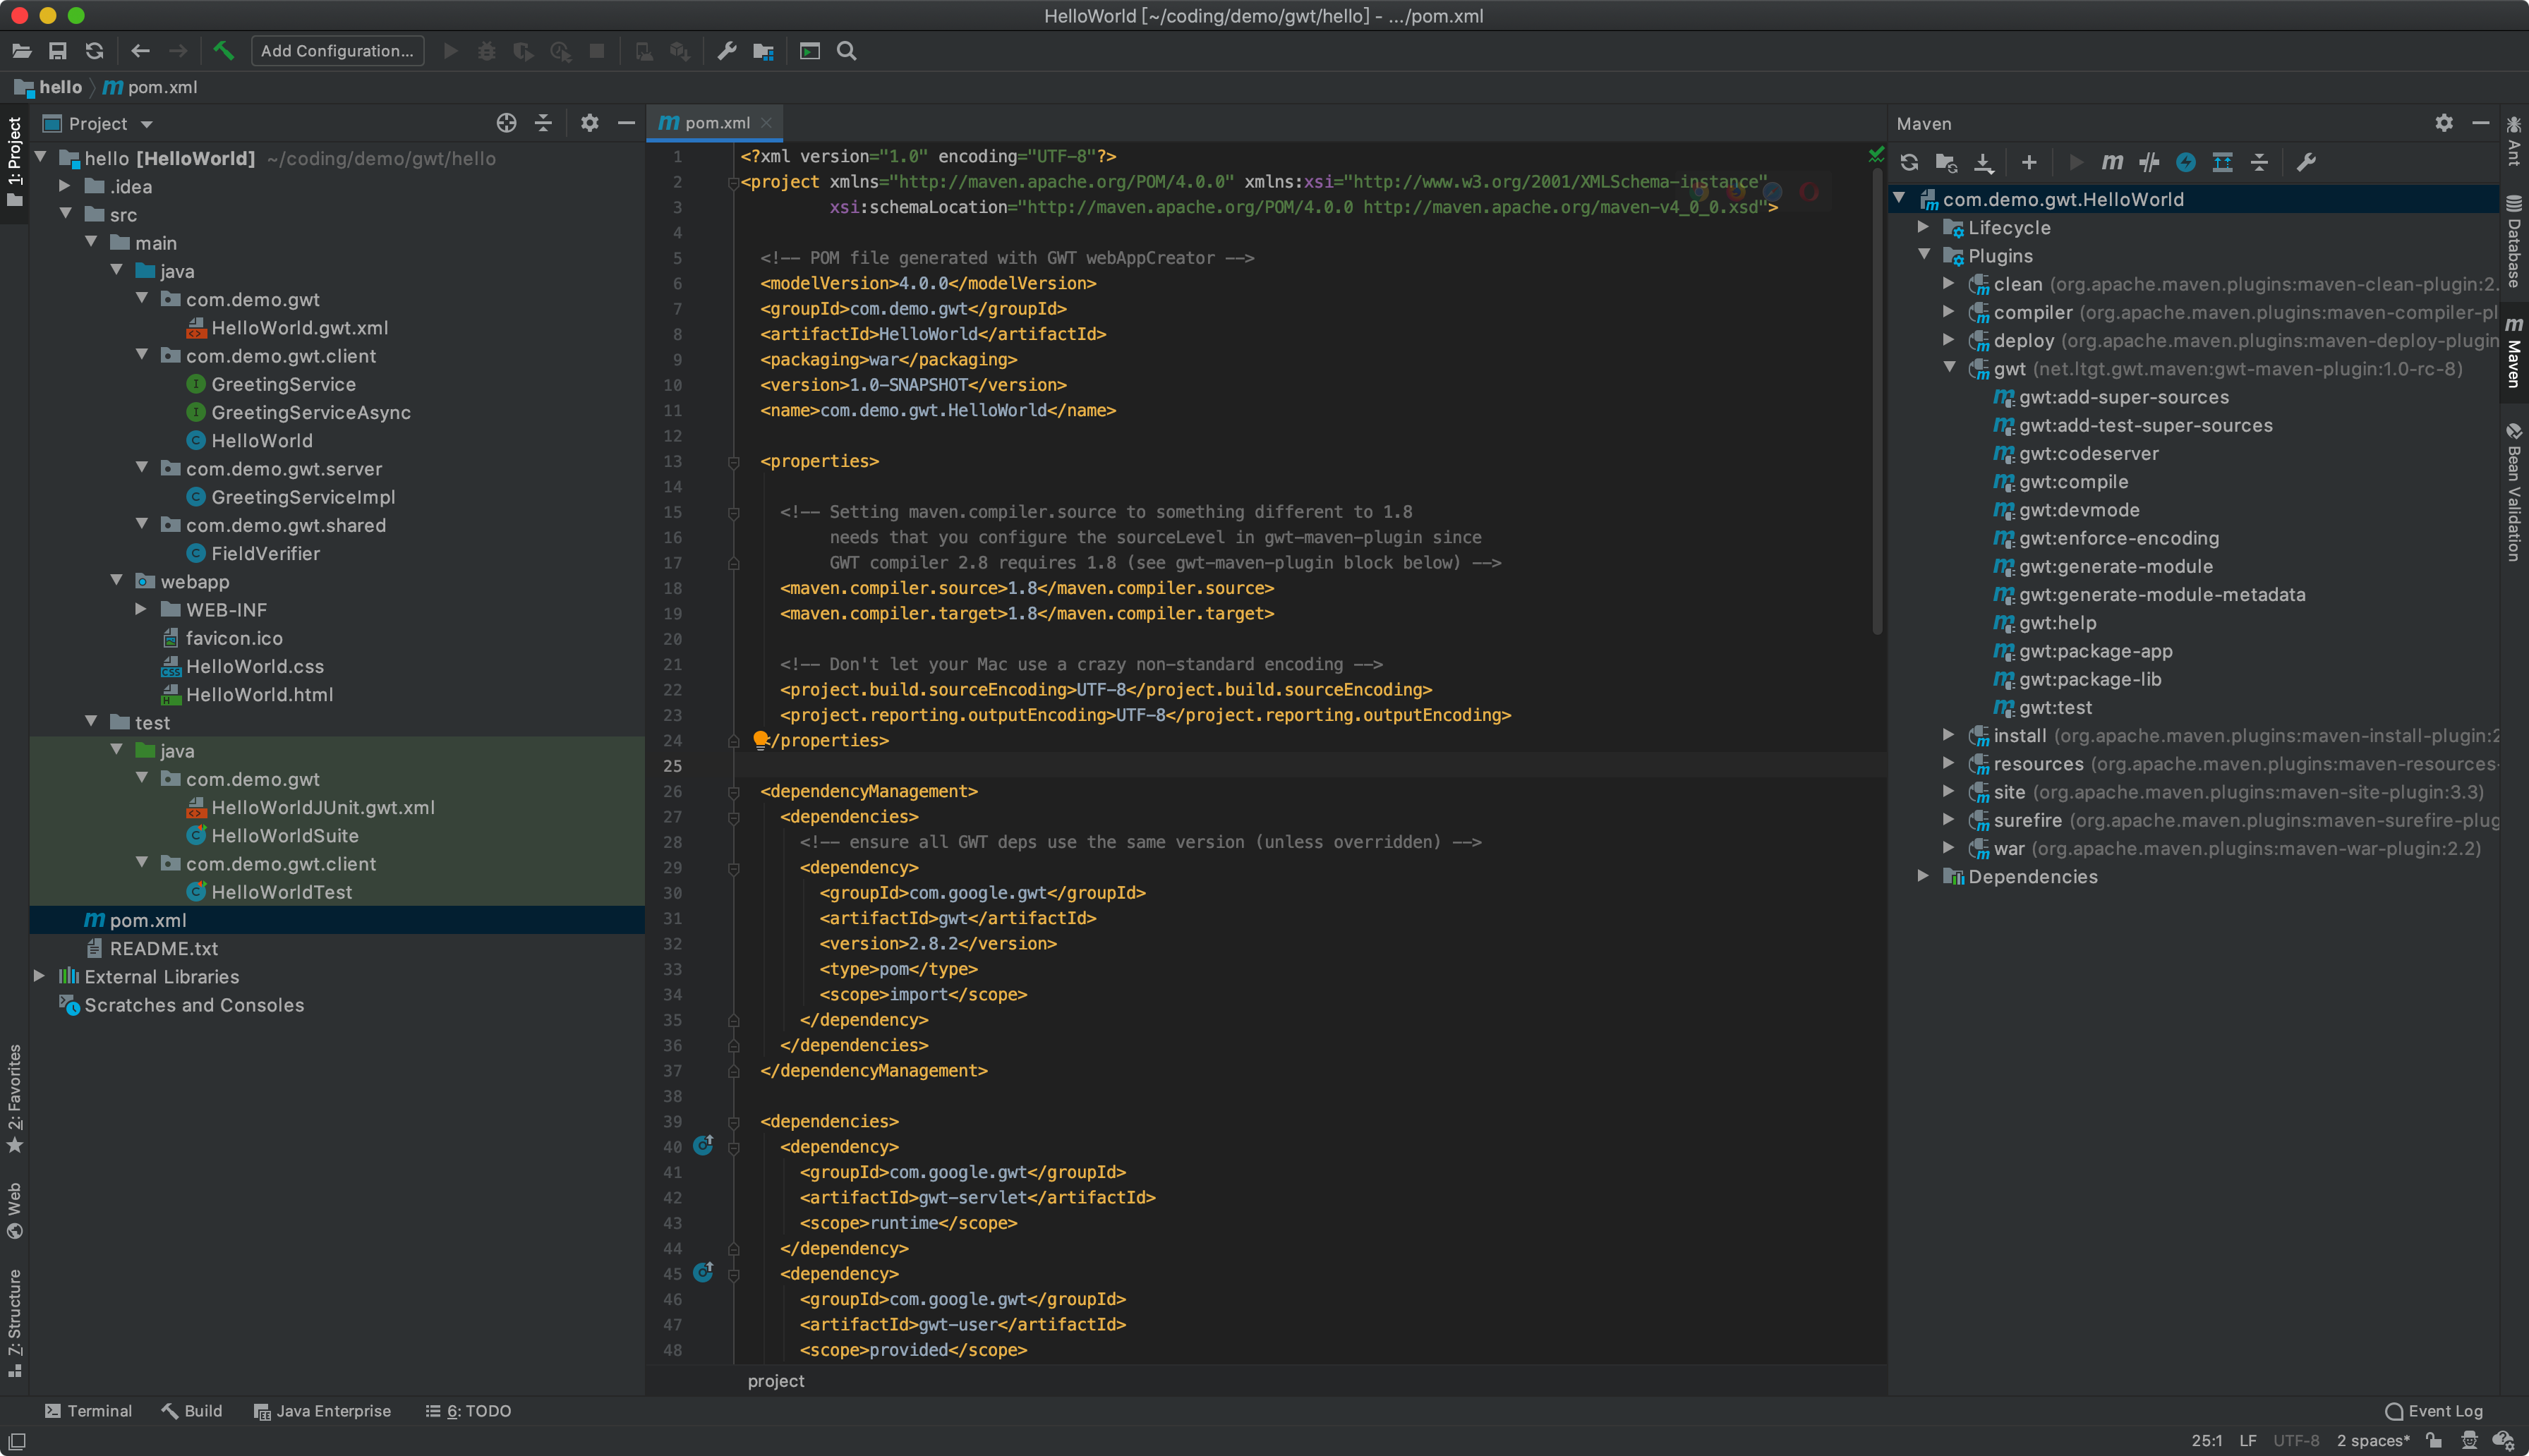The width and height of the screenshot is (2529, 1456).
Task: Click the Back navigation arrow
Action: click(140, 51)
